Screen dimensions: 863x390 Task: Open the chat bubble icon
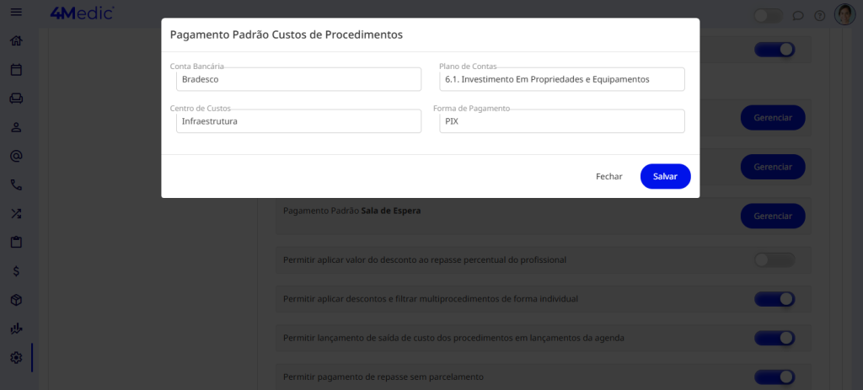(798, 15)
